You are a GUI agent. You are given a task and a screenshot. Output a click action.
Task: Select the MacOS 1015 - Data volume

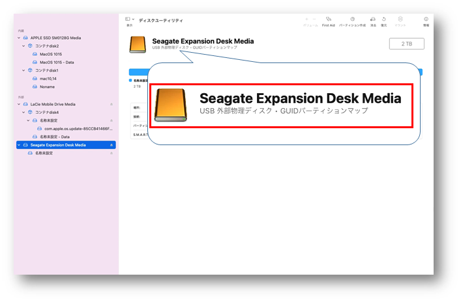(x=57, y=62)
